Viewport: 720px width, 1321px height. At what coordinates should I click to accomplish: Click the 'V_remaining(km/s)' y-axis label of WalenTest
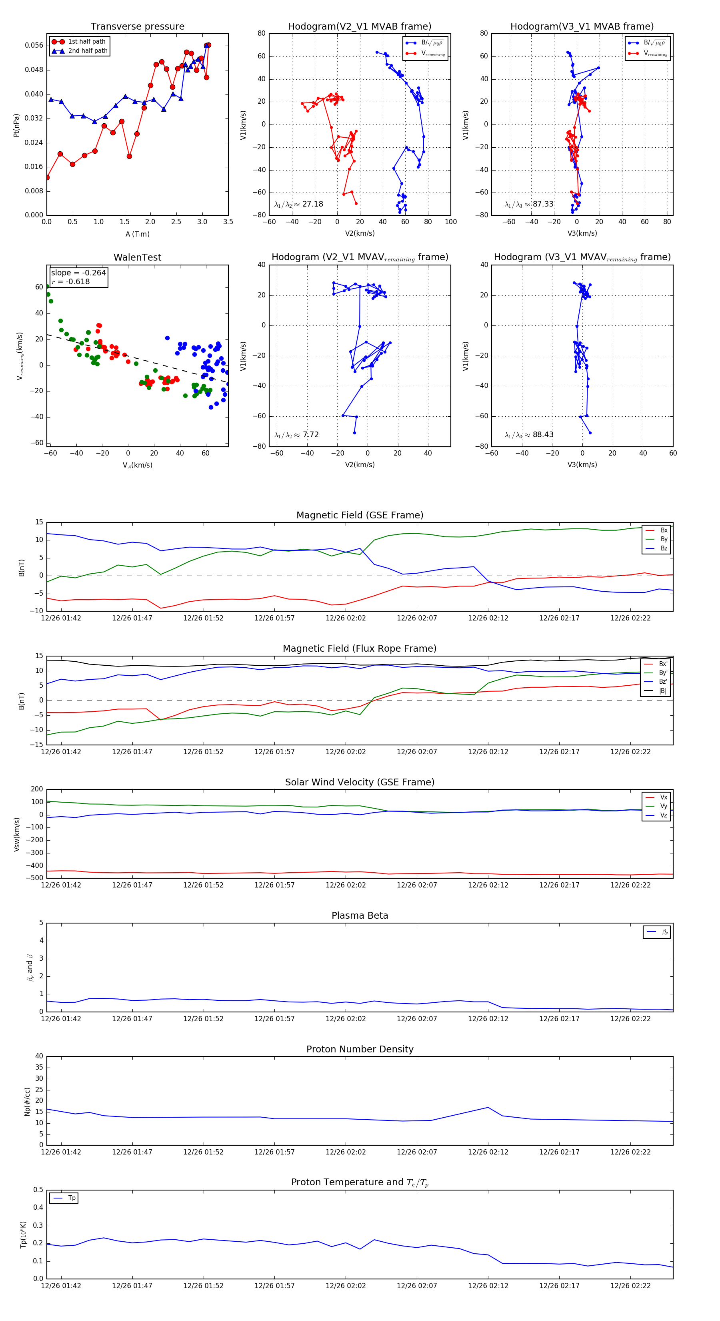tap(20, 356)
